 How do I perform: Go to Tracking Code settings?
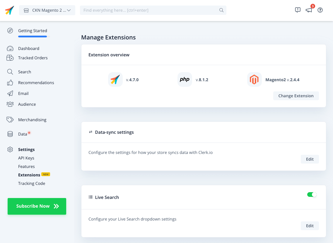[32, 183]
